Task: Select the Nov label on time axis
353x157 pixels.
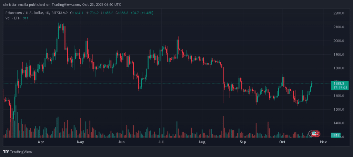Action: [x=323, y=142]
